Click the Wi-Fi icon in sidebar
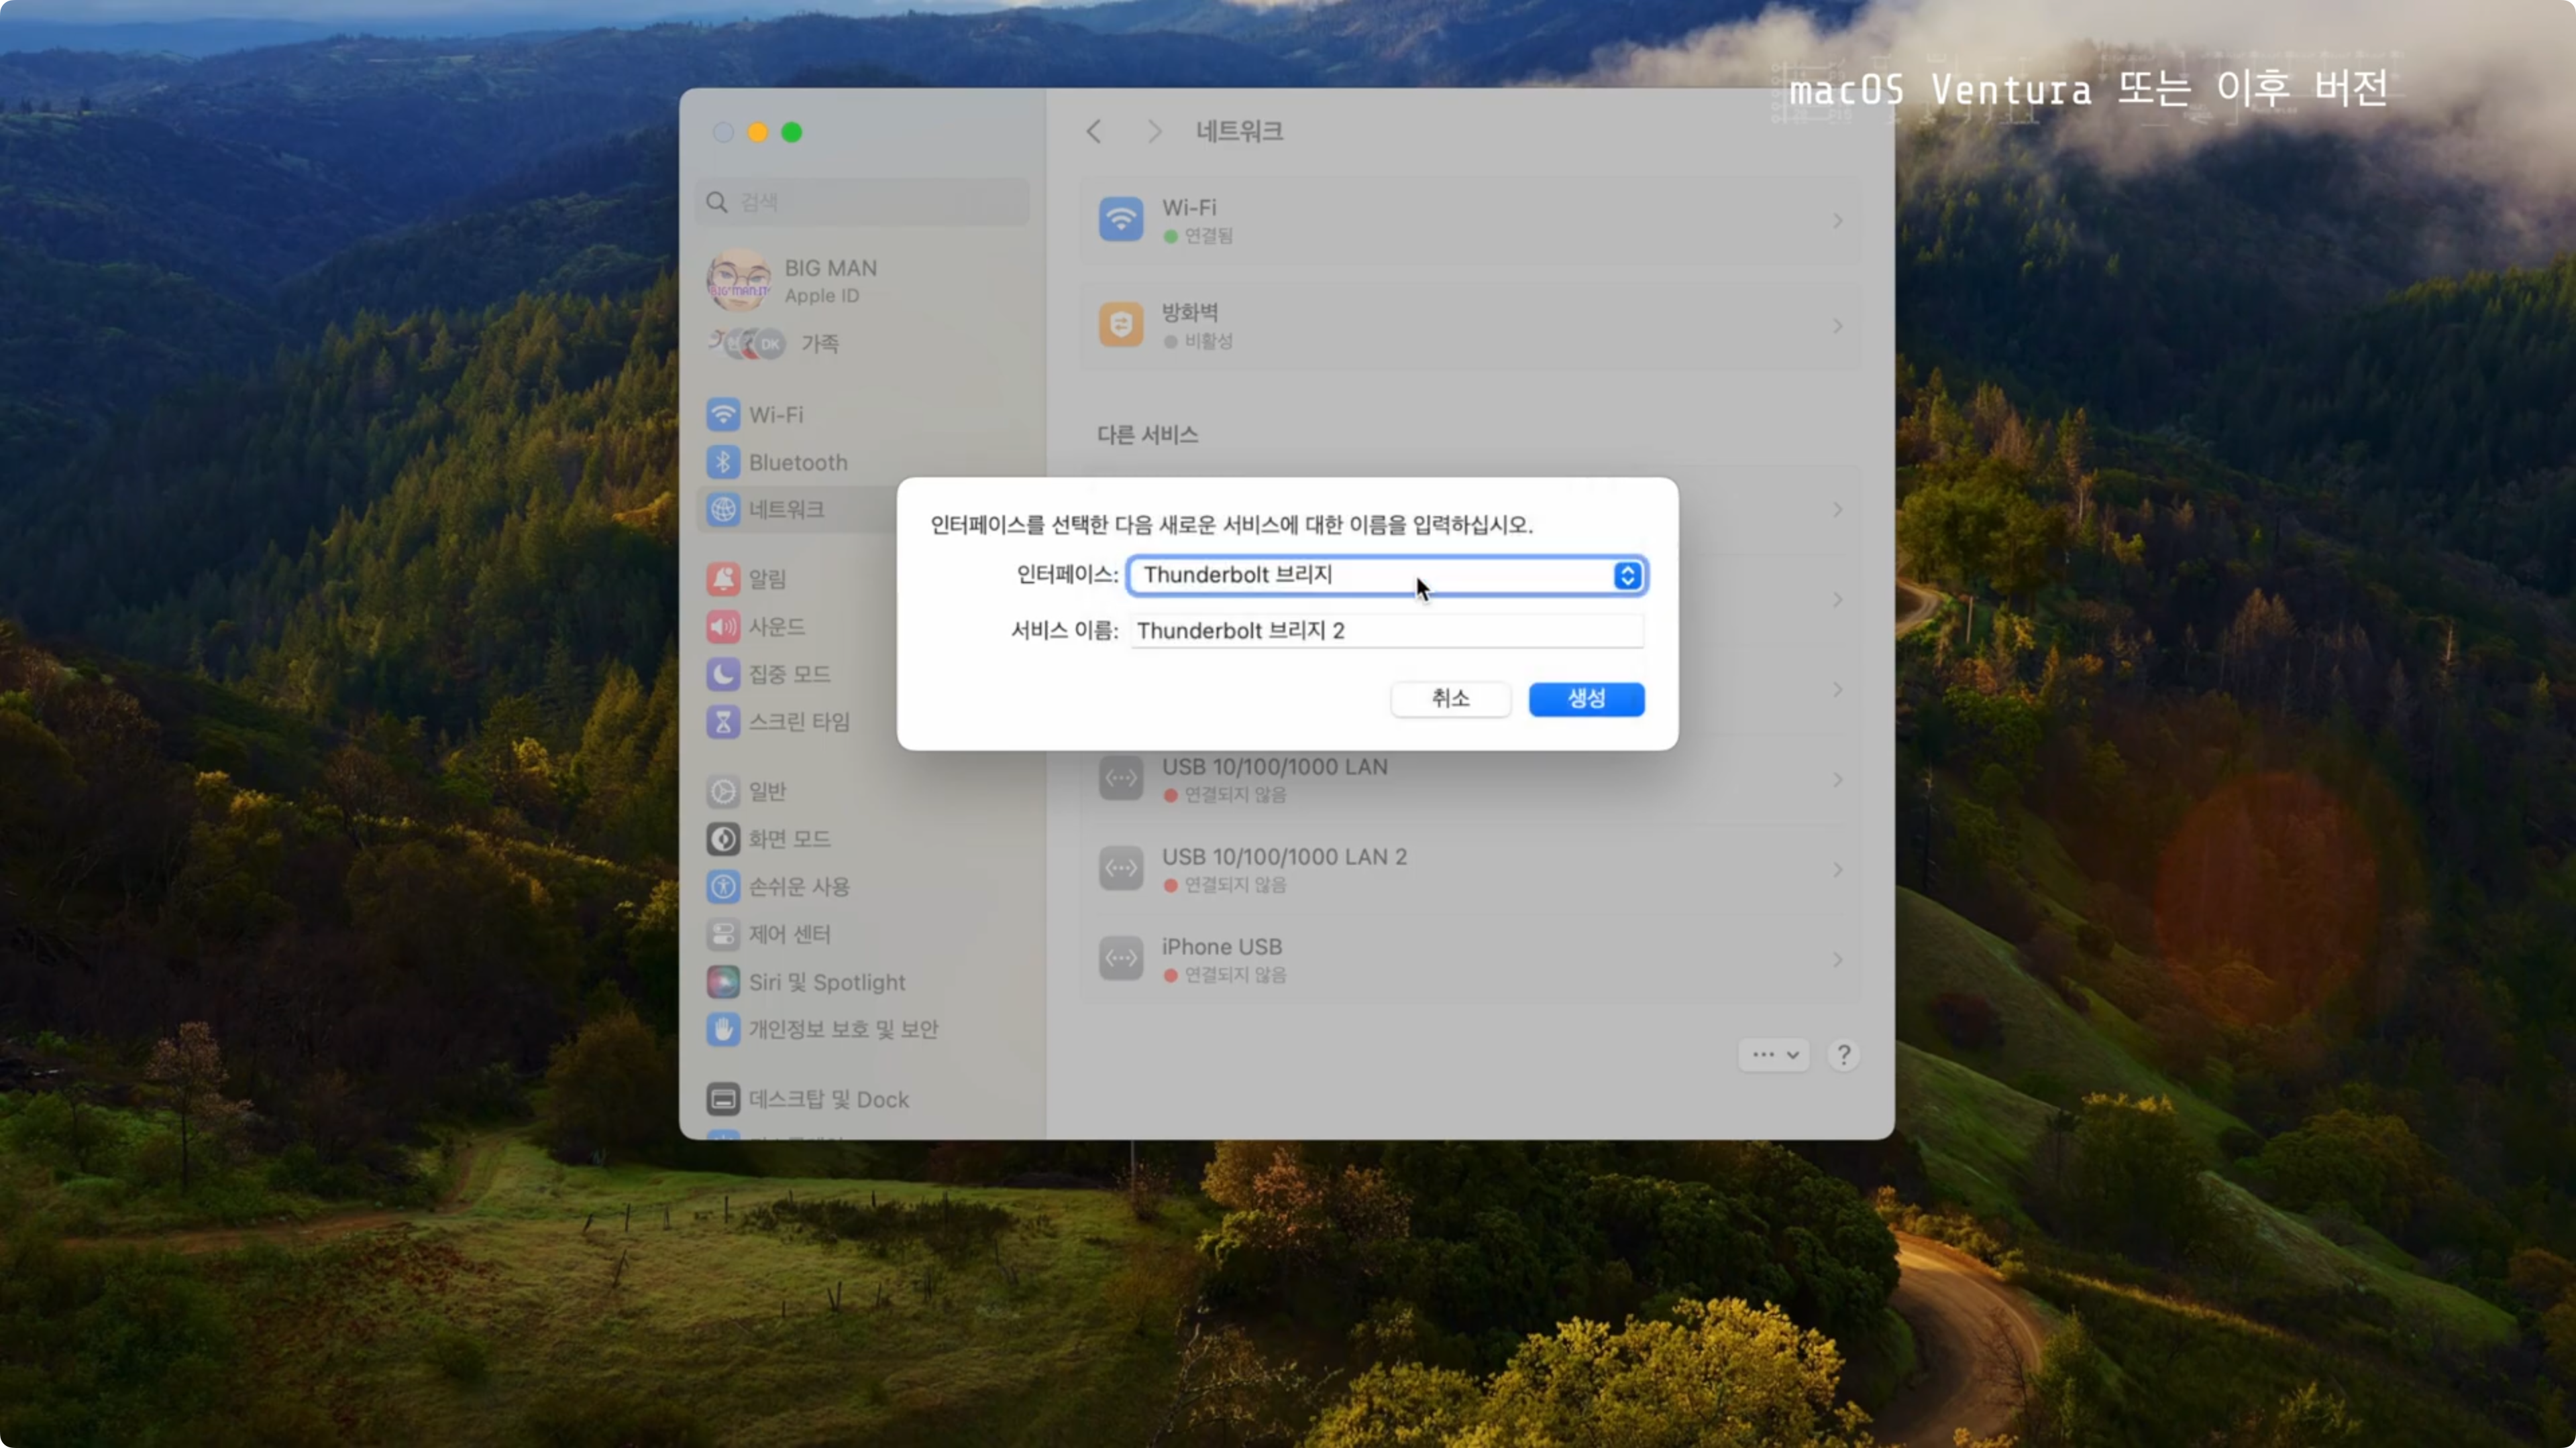The height and width of the screenshot is (1448, 2576). [x=723, y=414]
